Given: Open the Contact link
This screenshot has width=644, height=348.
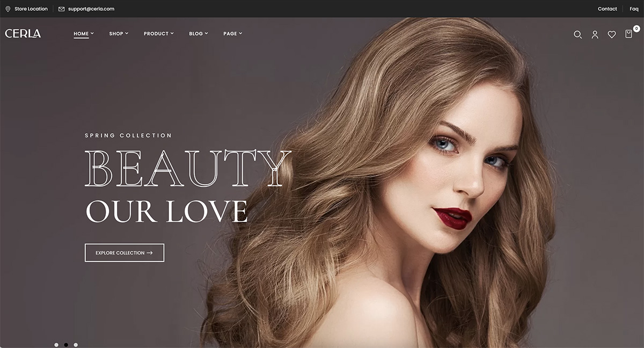Looking at the screenshot, I should coord(607,9).
